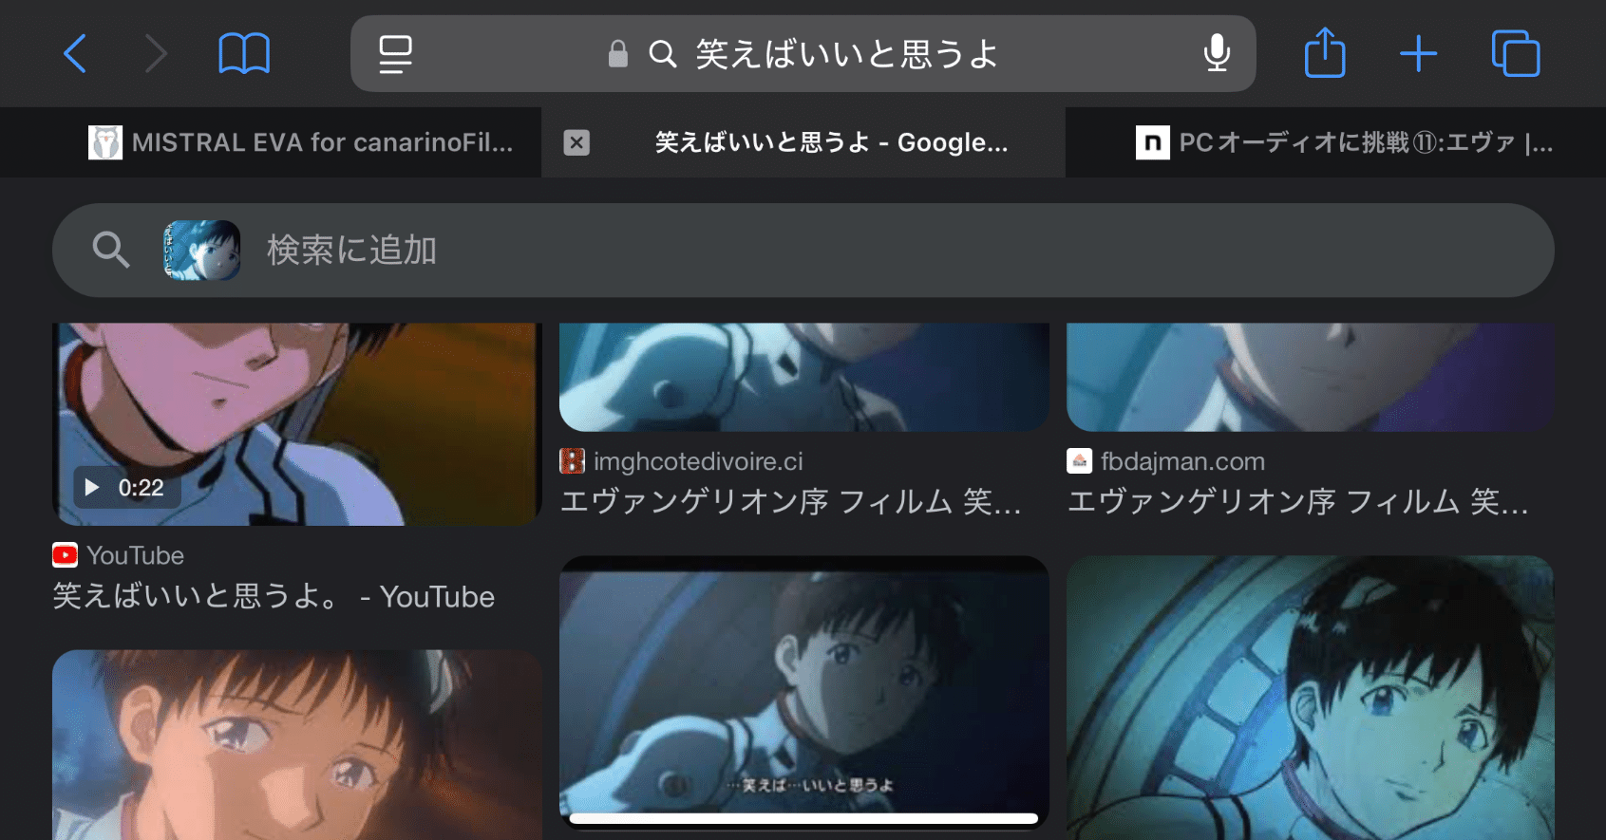This screenshot has height=840, width=1606.
Task: Open the fbdajman.com image thumbnail
Action: (x=1311, y=377)
